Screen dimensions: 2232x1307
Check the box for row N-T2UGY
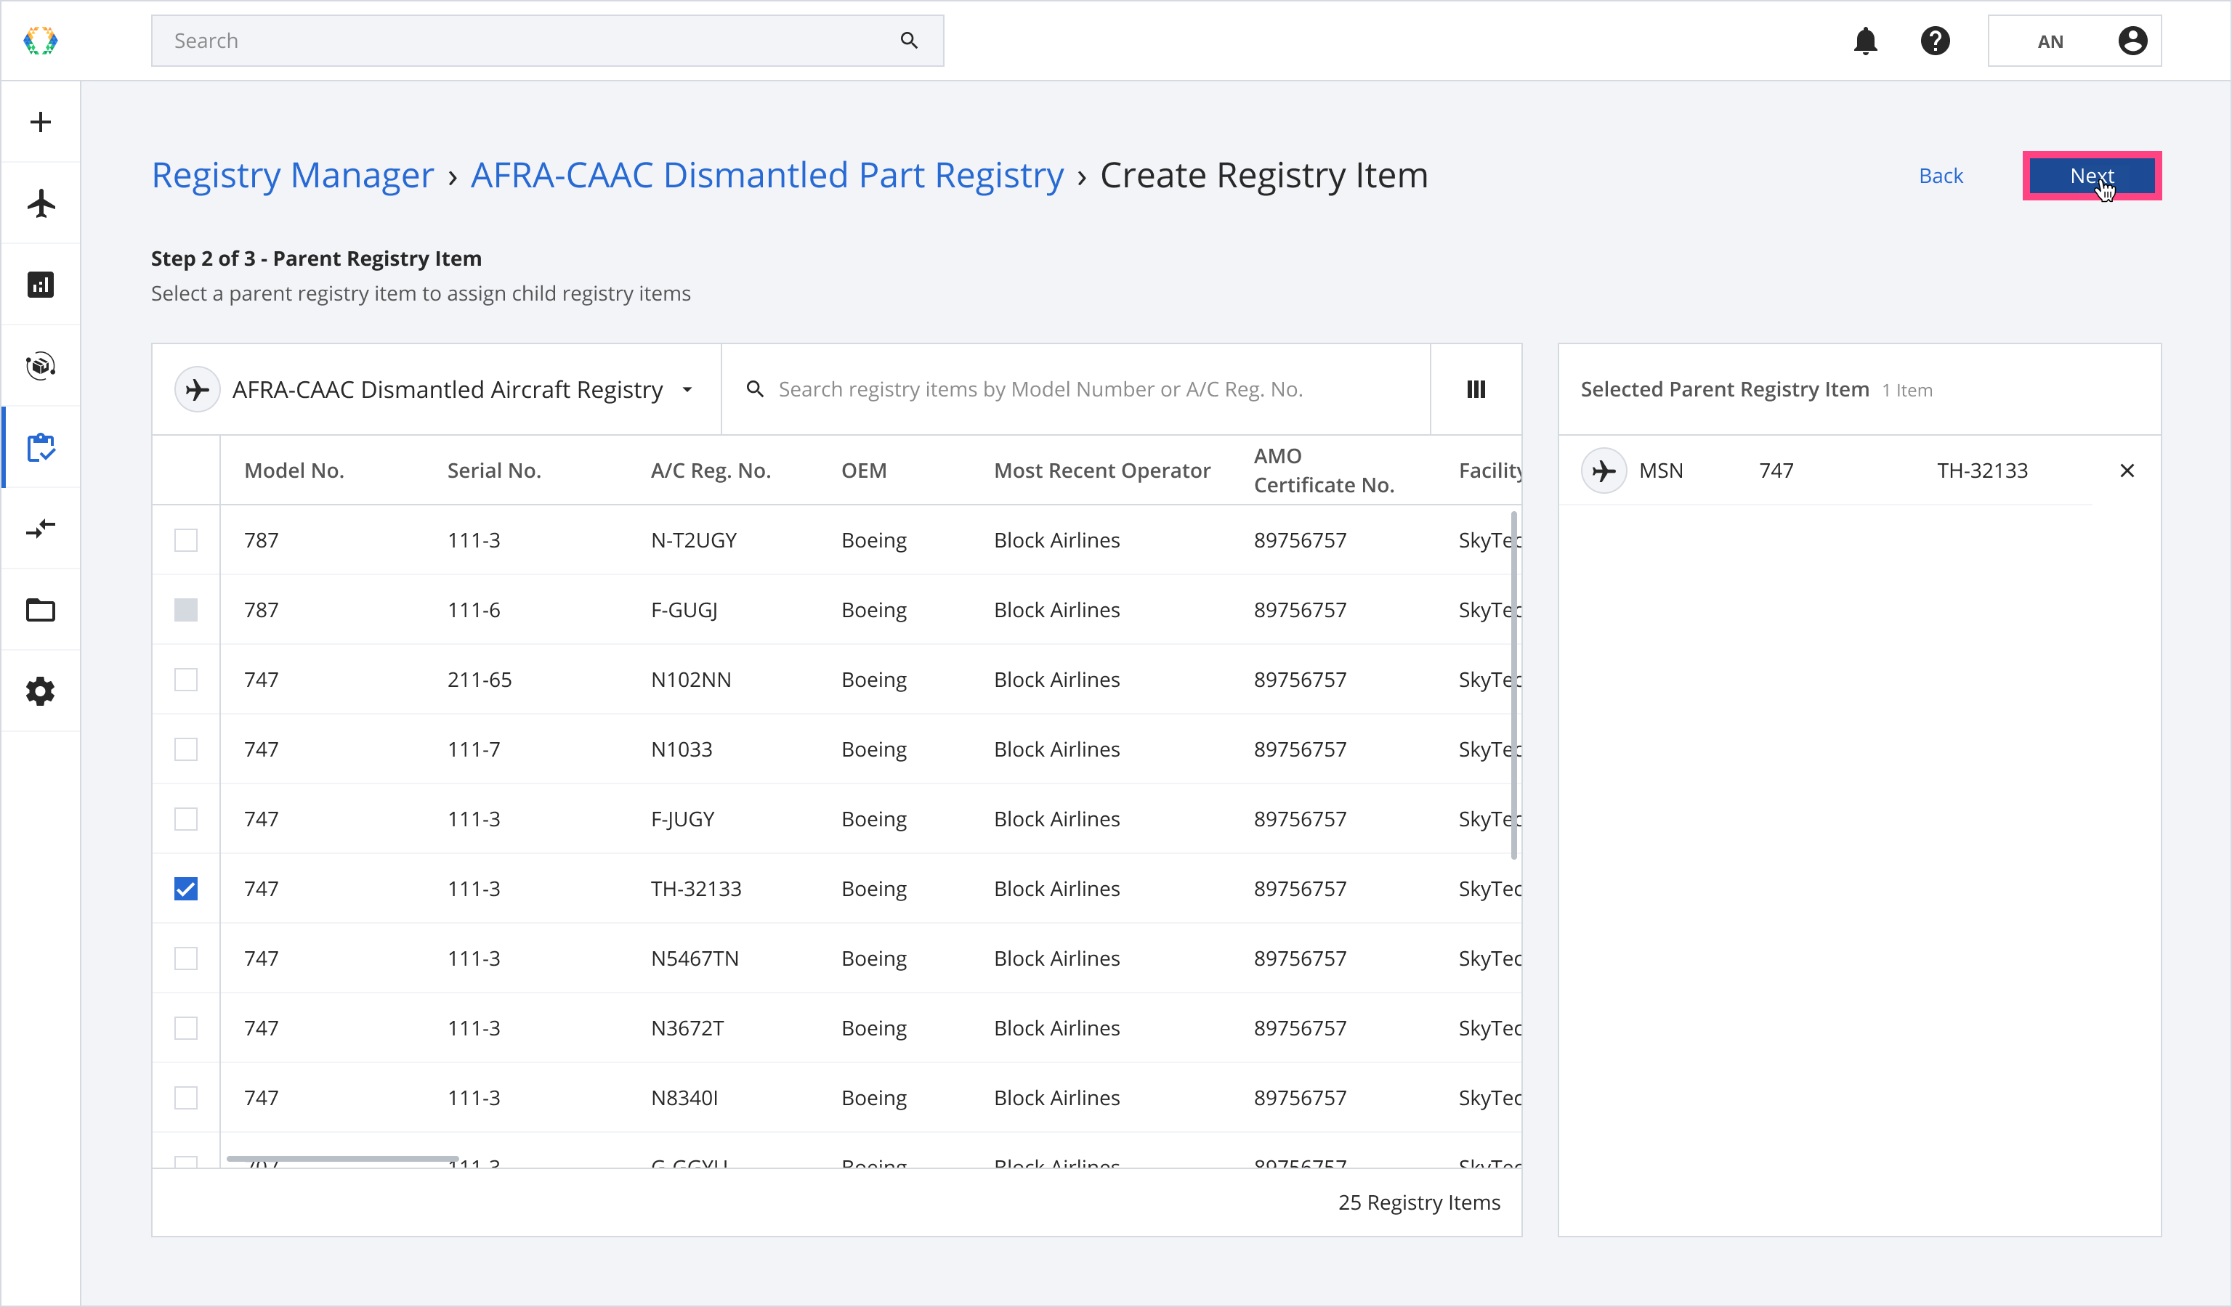[186, 540]
